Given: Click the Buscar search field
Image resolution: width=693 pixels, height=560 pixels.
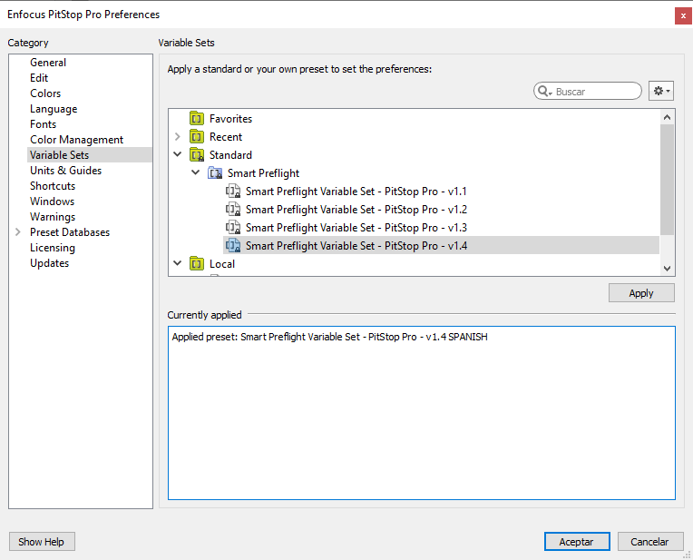Looking at the screenshot, I should [588, 91].
